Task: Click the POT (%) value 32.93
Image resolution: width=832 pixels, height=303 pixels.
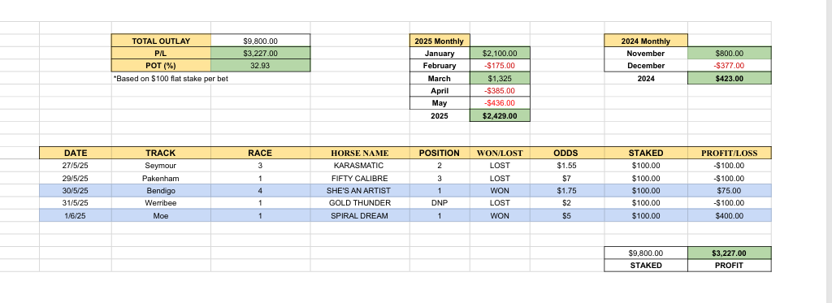Action: [261, 66]
